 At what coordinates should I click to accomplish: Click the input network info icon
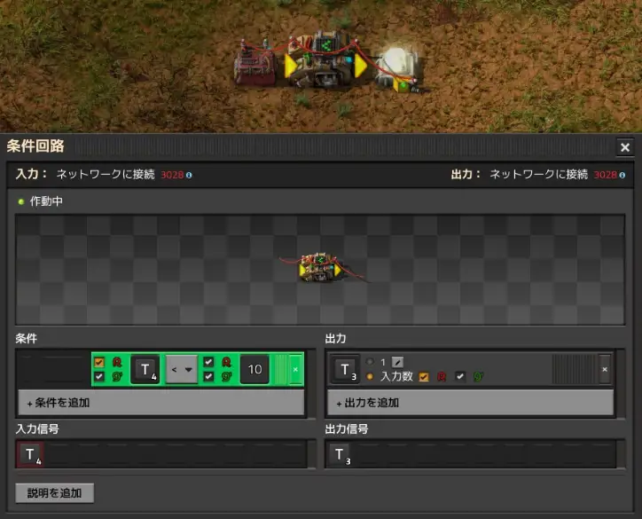pyautogui.click(x=189, y=175)
